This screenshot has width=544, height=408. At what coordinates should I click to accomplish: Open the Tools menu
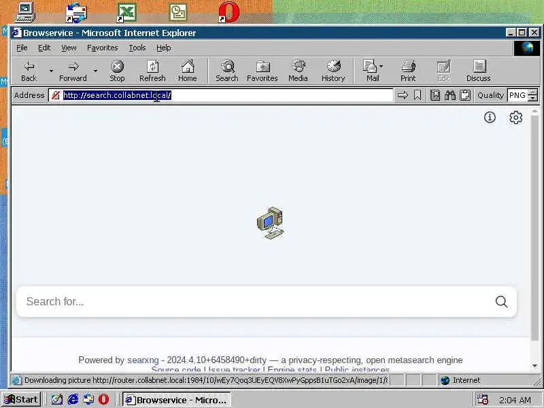point(137,48)
